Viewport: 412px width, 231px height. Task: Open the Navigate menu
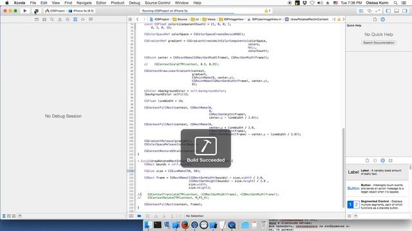(x=84, y=3)
